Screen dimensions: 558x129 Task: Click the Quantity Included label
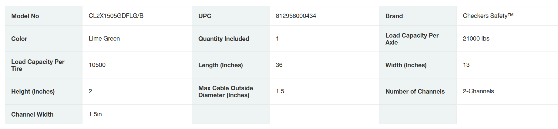click(x=224, y=39)
